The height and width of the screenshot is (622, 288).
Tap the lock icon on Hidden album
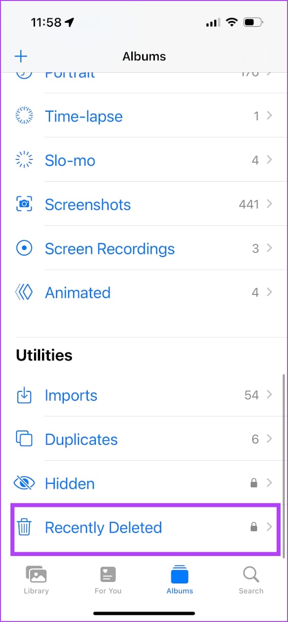(254, 482)
